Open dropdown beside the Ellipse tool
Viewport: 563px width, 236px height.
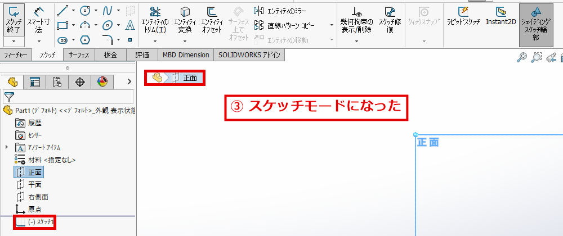pos(119,25)
